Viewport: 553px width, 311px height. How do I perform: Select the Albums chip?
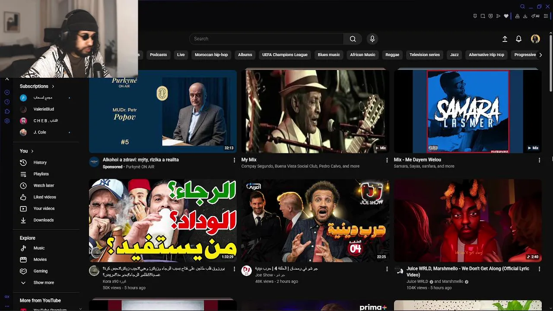245,55
